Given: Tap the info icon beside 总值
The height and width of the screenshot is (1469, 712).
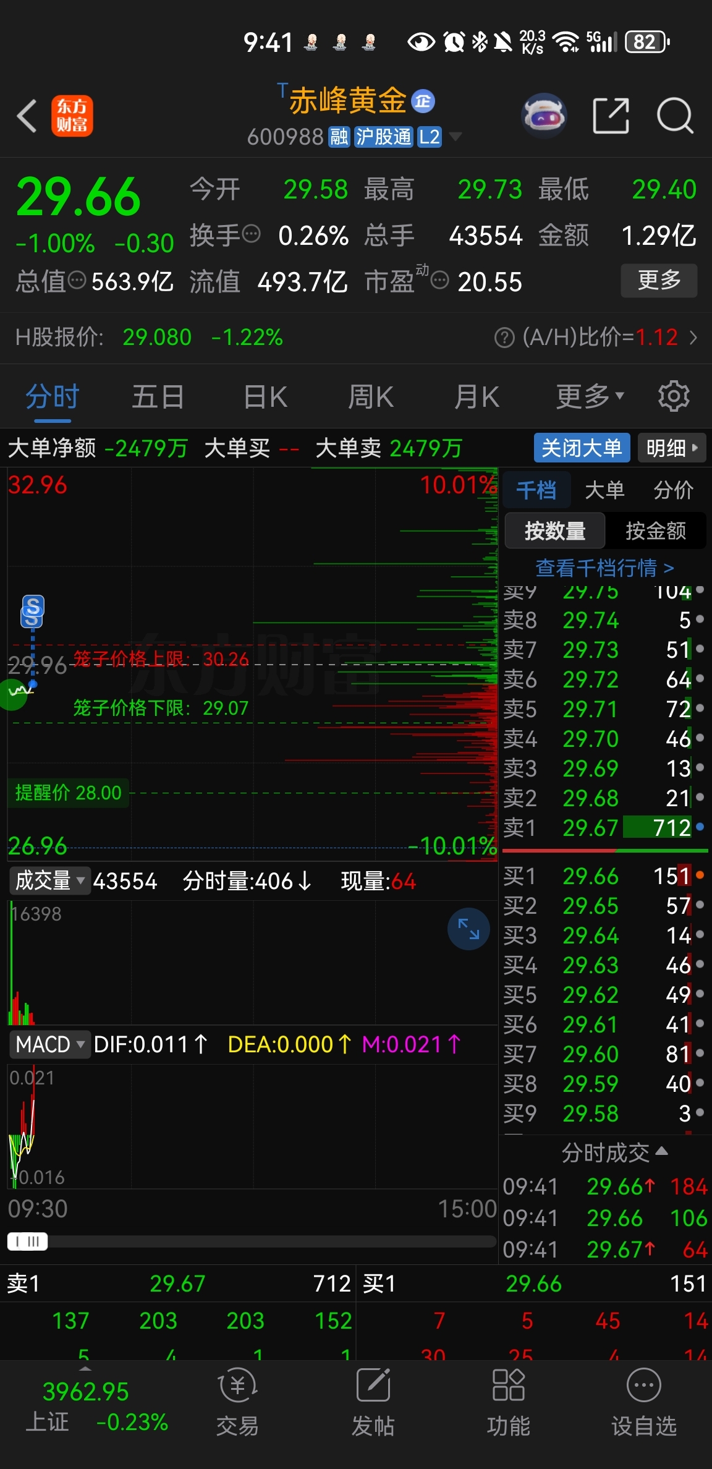Looking at the screenshot, I should click(x=77, y=281).
